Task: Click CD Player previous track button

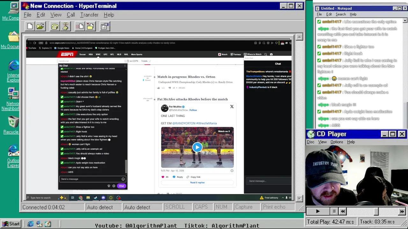Action: coord(343,211)
